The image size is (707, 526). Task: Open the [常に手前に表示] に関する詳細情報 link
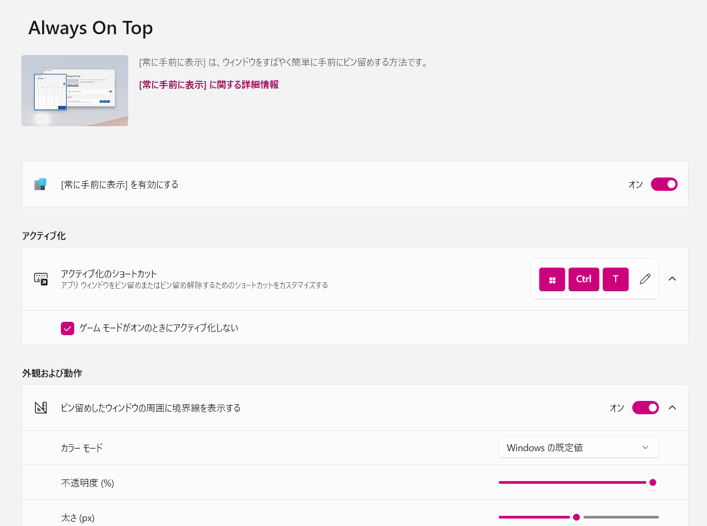click(209, 84)
